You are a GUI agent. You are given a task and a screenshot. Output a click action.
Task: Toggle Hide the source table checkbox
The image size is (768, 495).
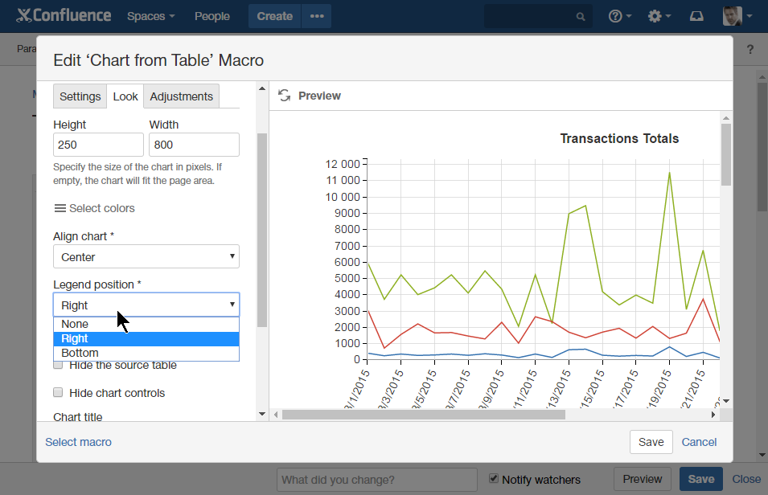click(x=58, y=366)
